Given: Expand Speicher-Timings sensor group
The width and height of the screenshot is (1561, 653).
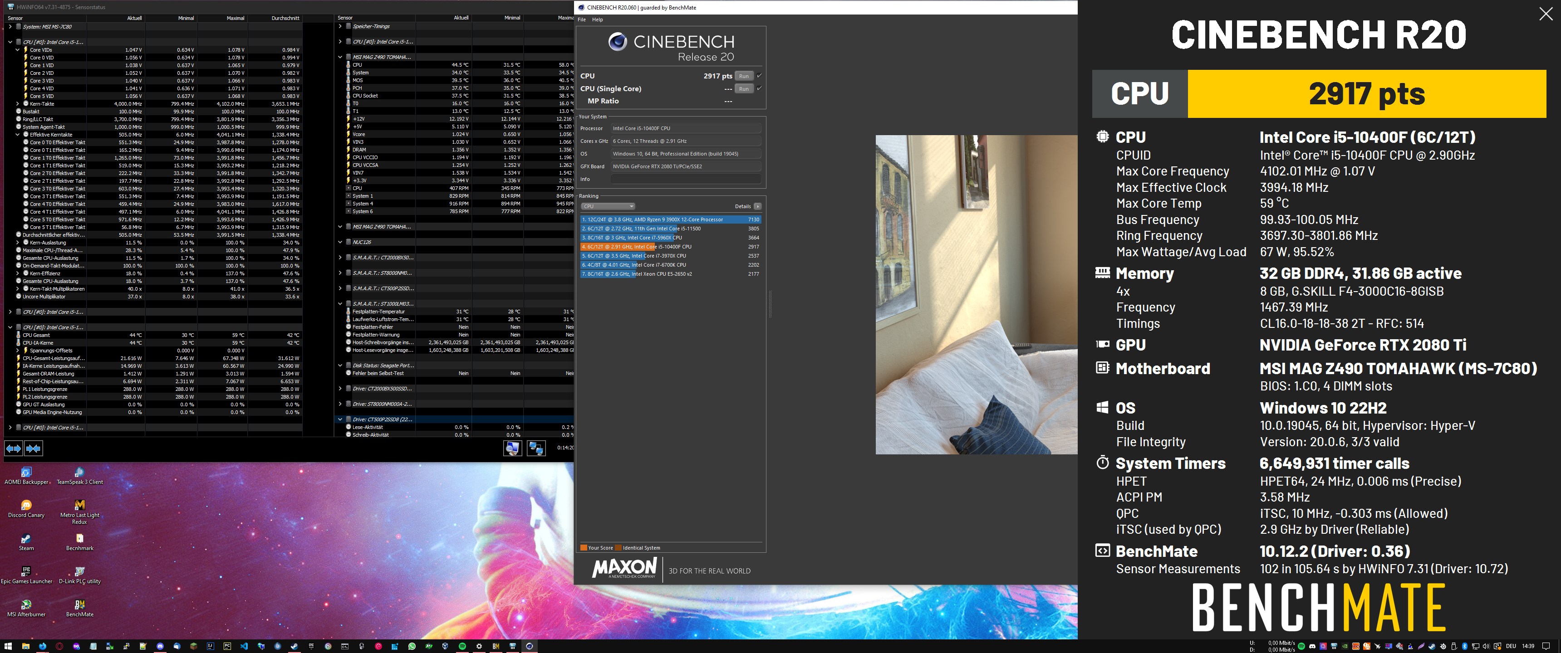Looking at the screenshot, I should 340,26.
